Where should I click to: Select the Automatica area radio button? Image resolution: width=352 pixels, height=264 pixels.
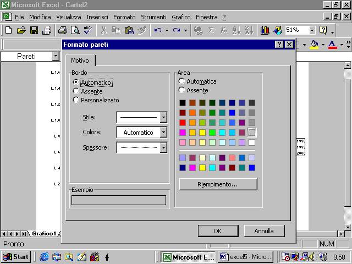coord(182,81)
